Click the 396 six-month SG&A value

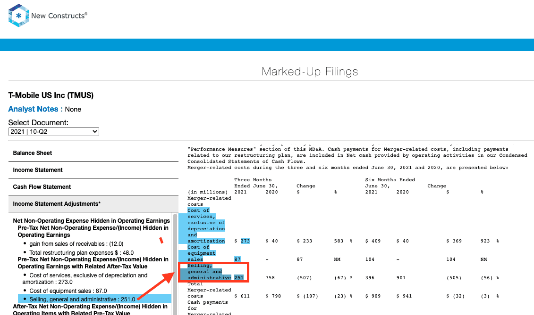(370, 278)
